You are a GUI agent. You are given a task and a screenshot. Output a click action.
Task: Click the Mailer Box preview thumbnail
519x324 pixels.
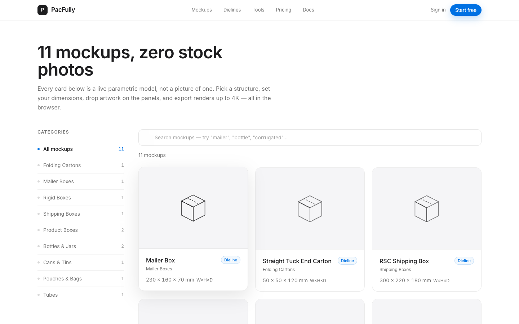[193, 208]
